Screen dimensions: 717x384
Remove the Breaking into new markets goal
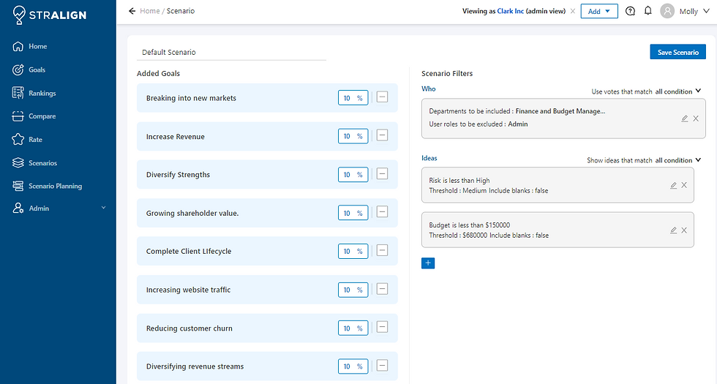[x=382, y=97]
